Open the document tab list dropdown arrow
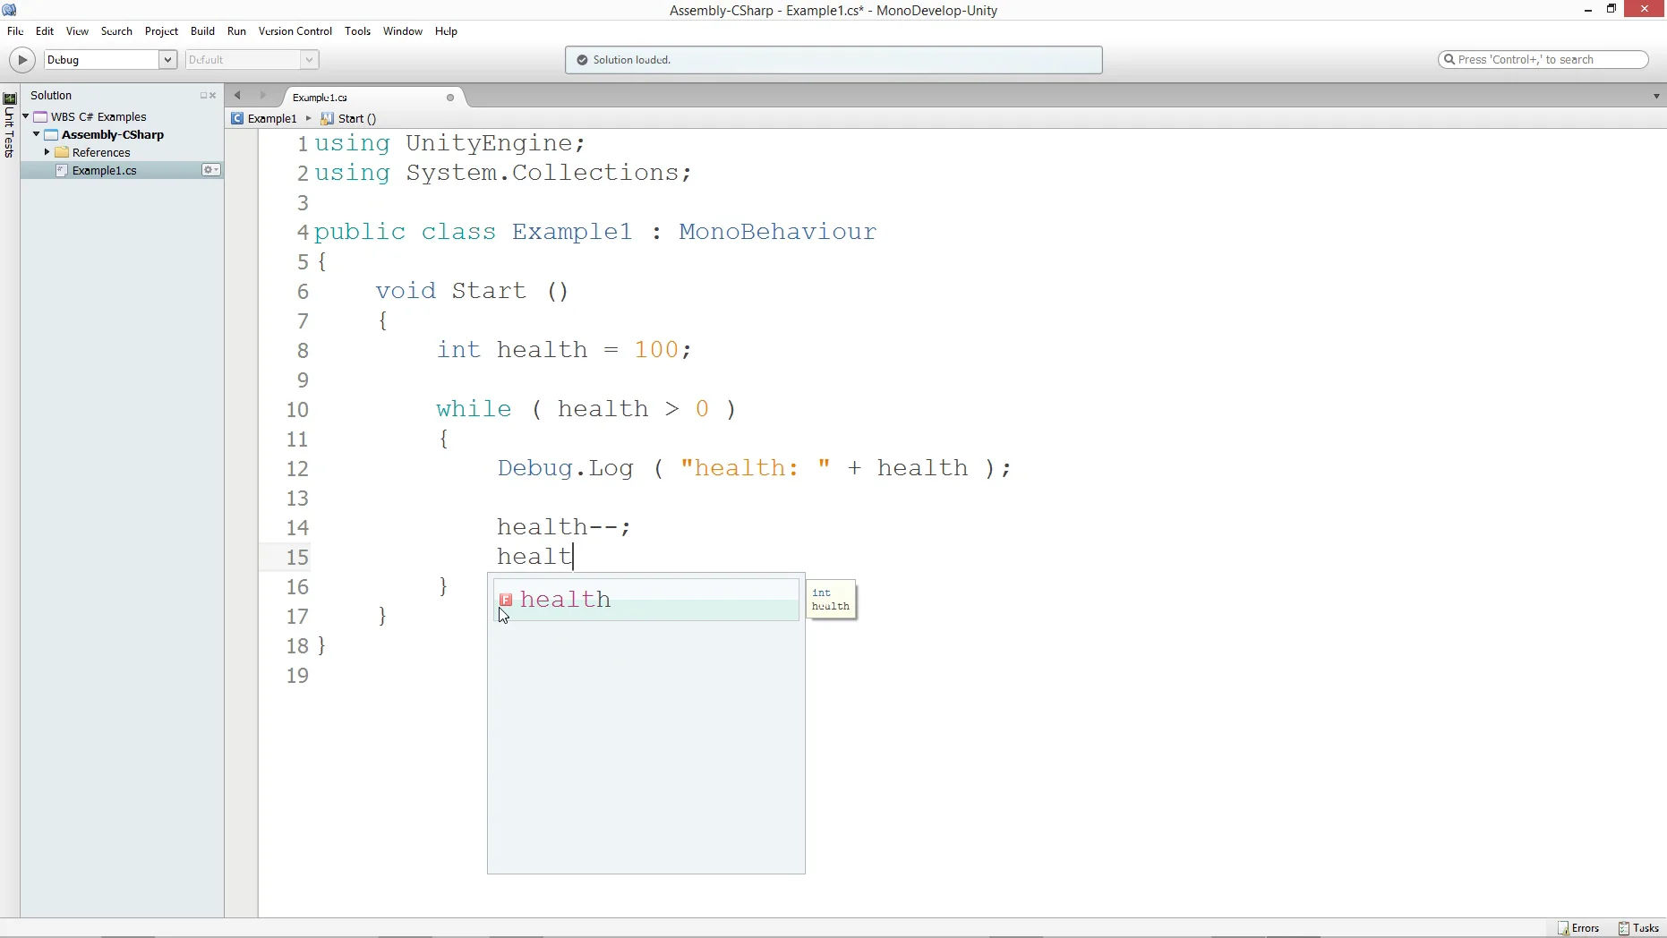 [x=1656, y=96]
